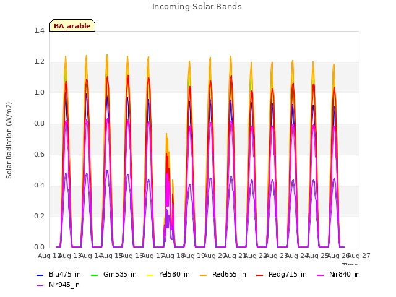Click the 1.0 y-axis tick label

point(39,92)
